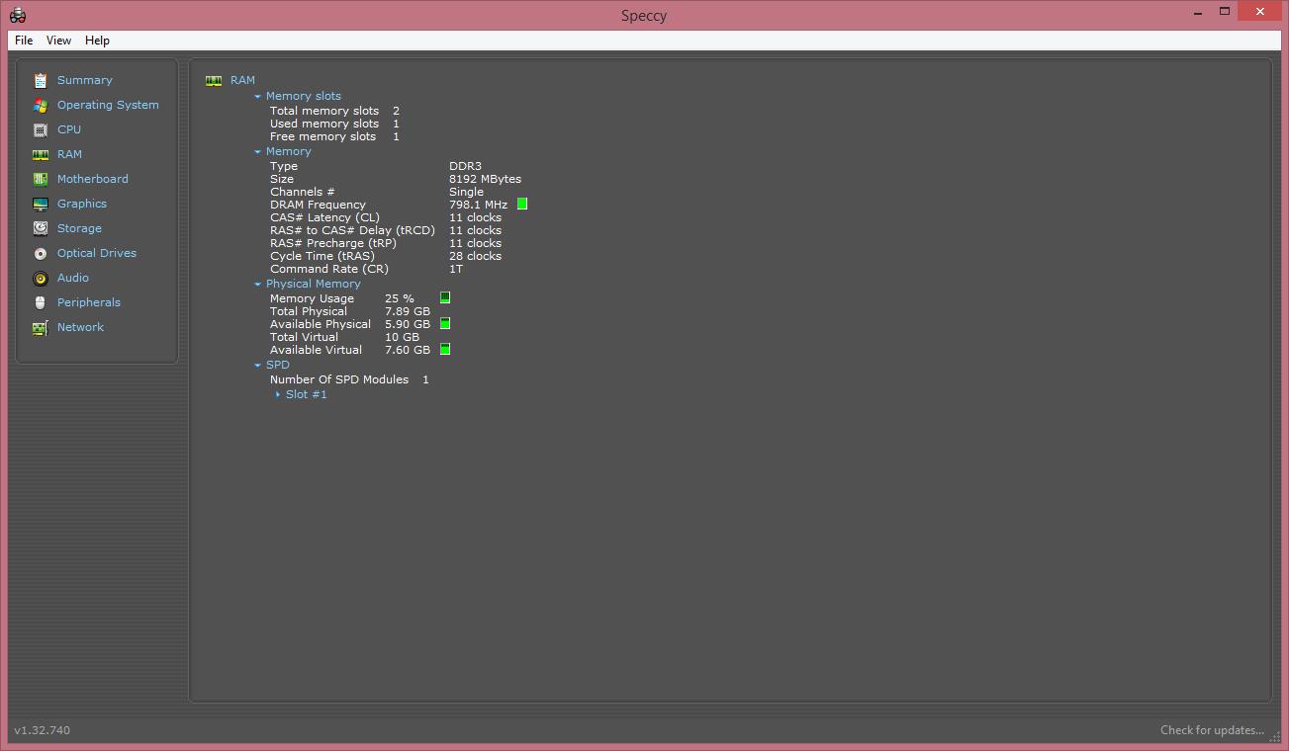Click the Operating System Windows logo icon
The width and height of the screenshot is (1289, 751).
(x=40, y=105)
